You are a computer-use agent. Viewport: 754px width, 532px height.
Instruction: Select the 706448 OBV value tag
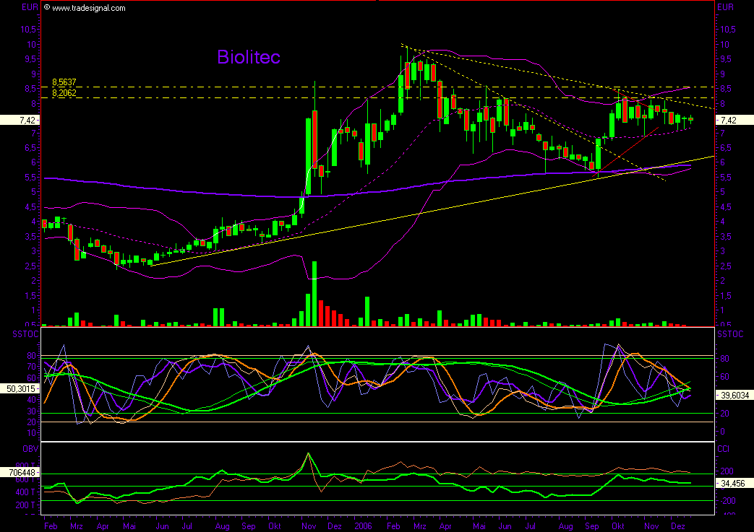click(x=20, y=473)
